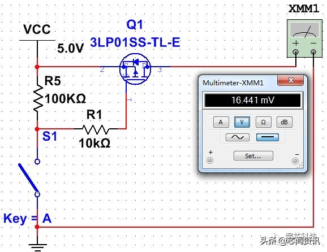The height and width of the screenshot is (252, 327).
Task: Click the XMM1 multimeter instrument icon
Action: [x=304, y=38]
